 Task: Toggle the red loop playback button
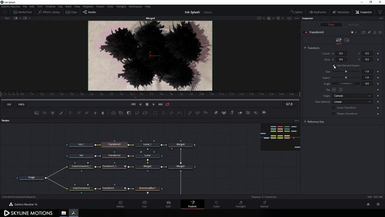167,104
